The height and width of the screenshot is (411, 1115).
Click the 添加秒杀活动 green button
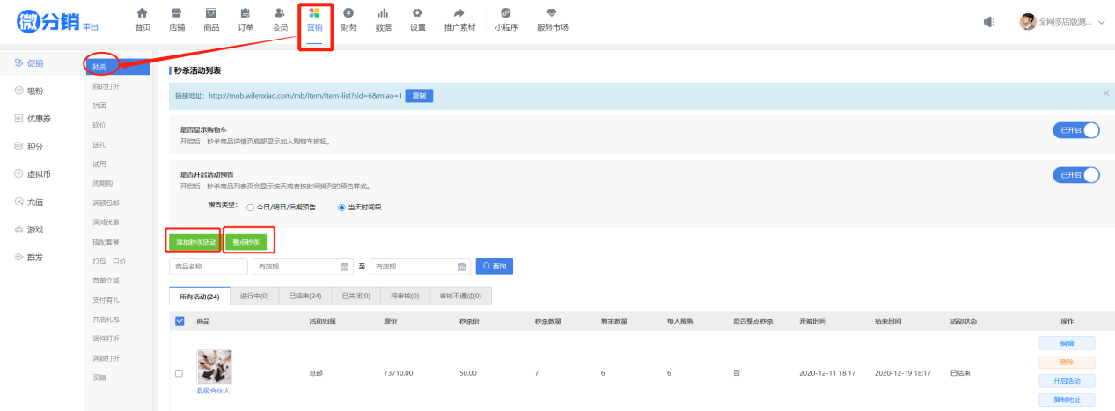coord(194,241)
